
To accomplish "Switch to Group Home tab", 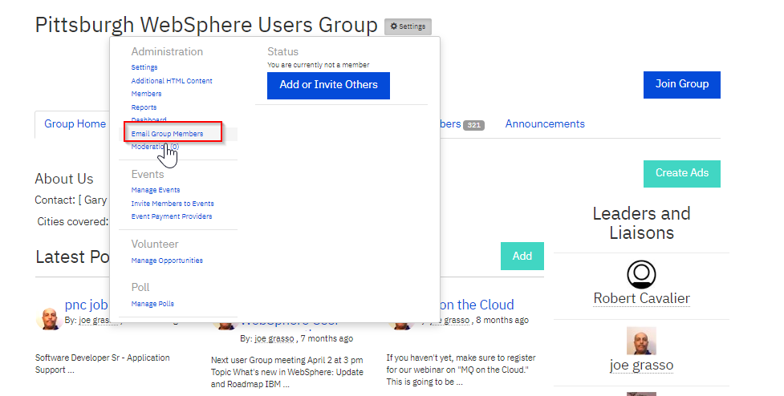I will pyautogui.click(x=75, y=123).
